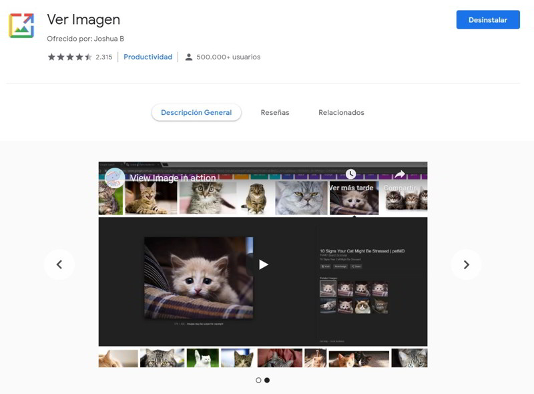Click the users icon beside 500.000+ usuarios
The height and width of the screenshot is (394, 534).
189,57
